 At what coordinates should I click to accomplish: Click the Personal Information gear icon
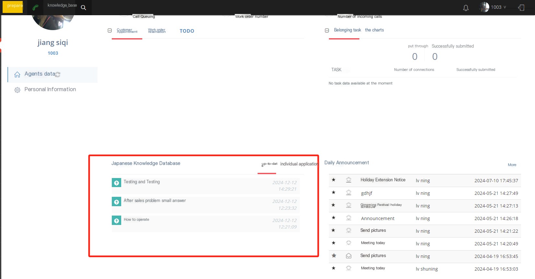[17, 90]
